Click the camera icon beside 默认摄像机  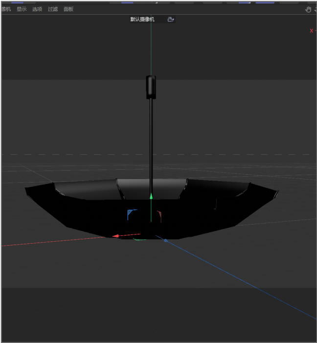[171, 20]
